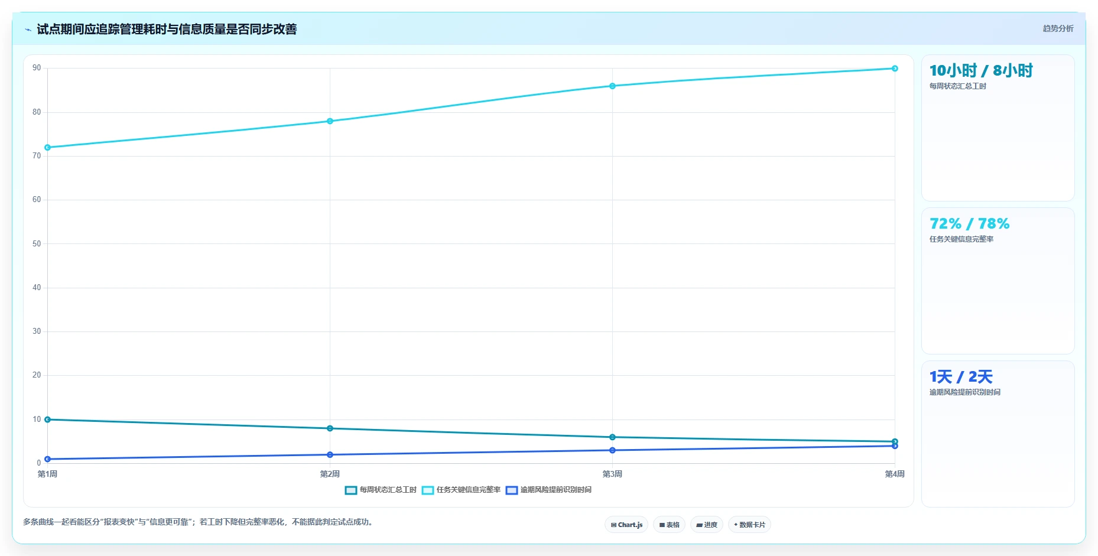
Task: Toggle the 任务关键信息完整率 legend swatch
Action: (x=428, y=490)
